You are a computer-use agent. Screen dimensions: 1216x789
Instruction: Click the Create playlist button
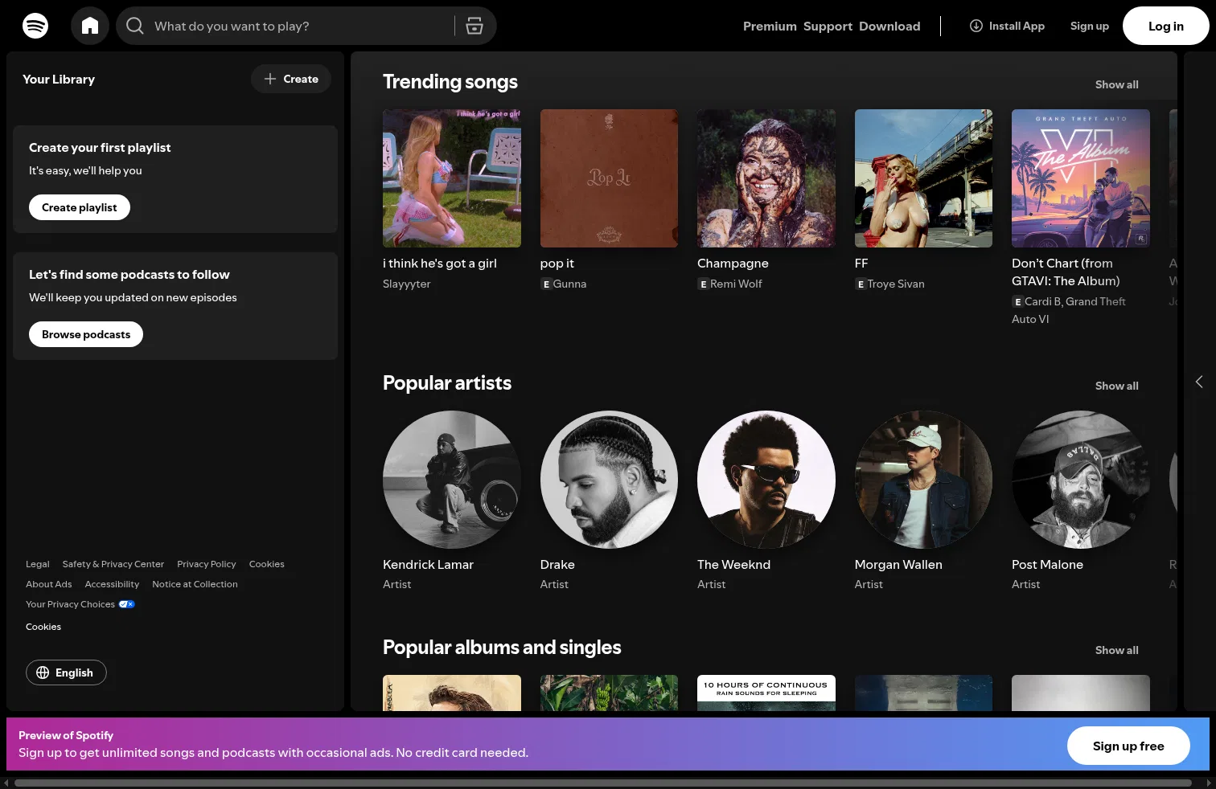coord(80,207)
